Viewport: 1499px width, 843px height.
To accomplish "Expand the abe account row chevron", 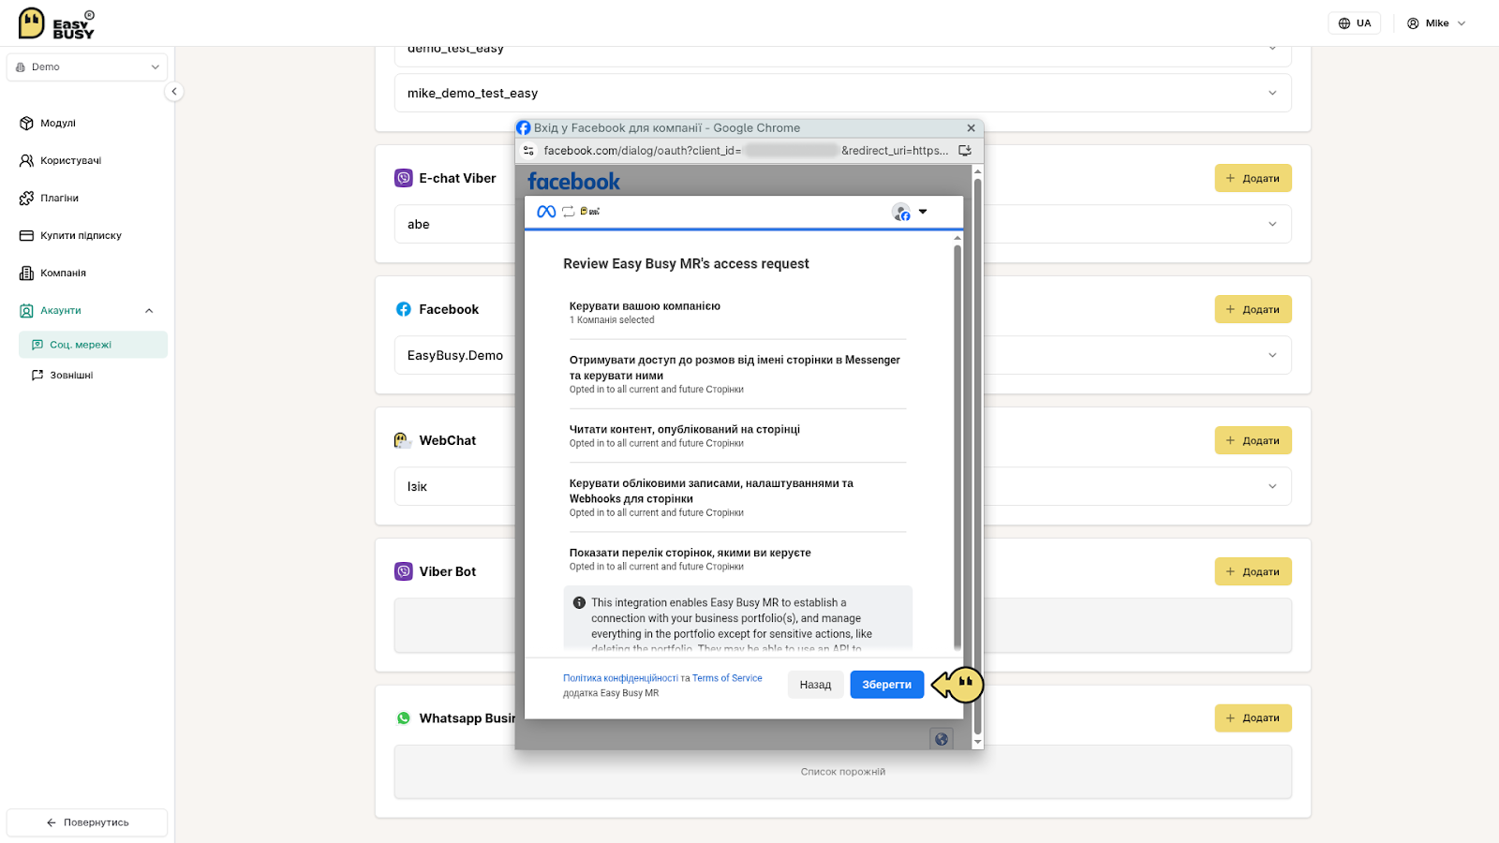I will click(x=1272, y=224).
